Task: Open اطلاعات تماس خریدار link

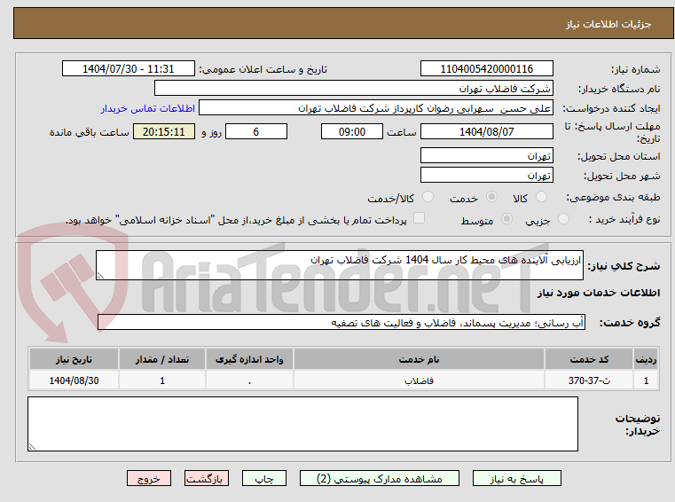Action: (147, 108)
